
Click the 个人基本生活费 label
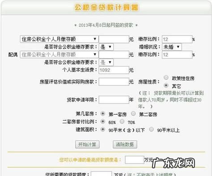pos(80,70)
